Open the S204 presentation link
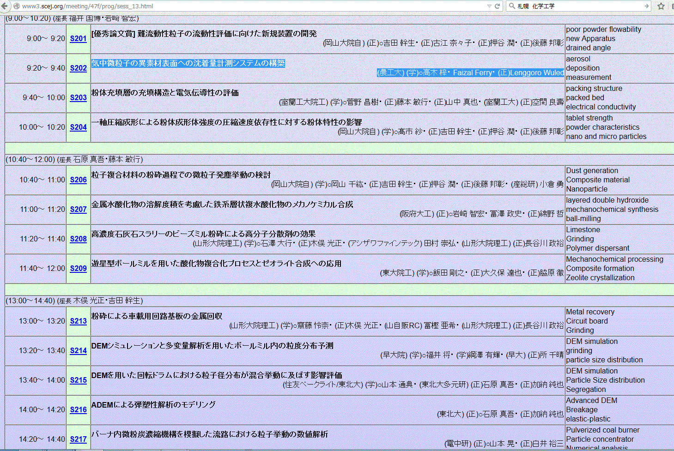Viewport: 674px width, 451px height. point(78,127)
